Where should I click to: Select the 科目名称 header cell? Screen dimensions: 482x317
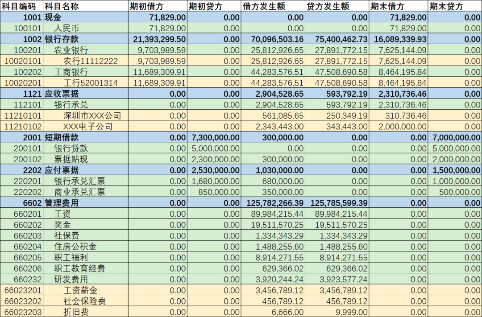(x=85, y=6)
